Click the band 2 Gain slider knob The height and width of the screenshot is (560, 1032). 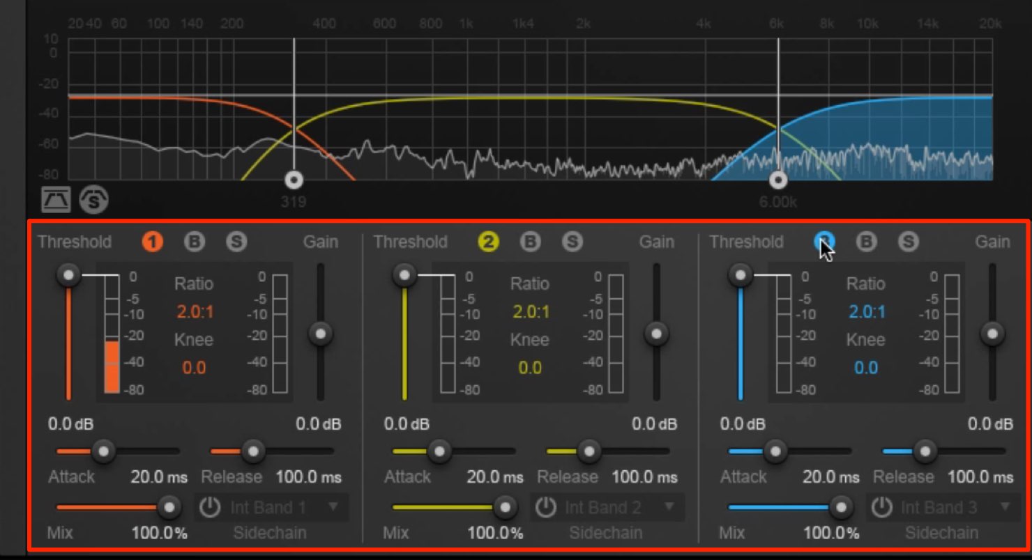(656, 334)
